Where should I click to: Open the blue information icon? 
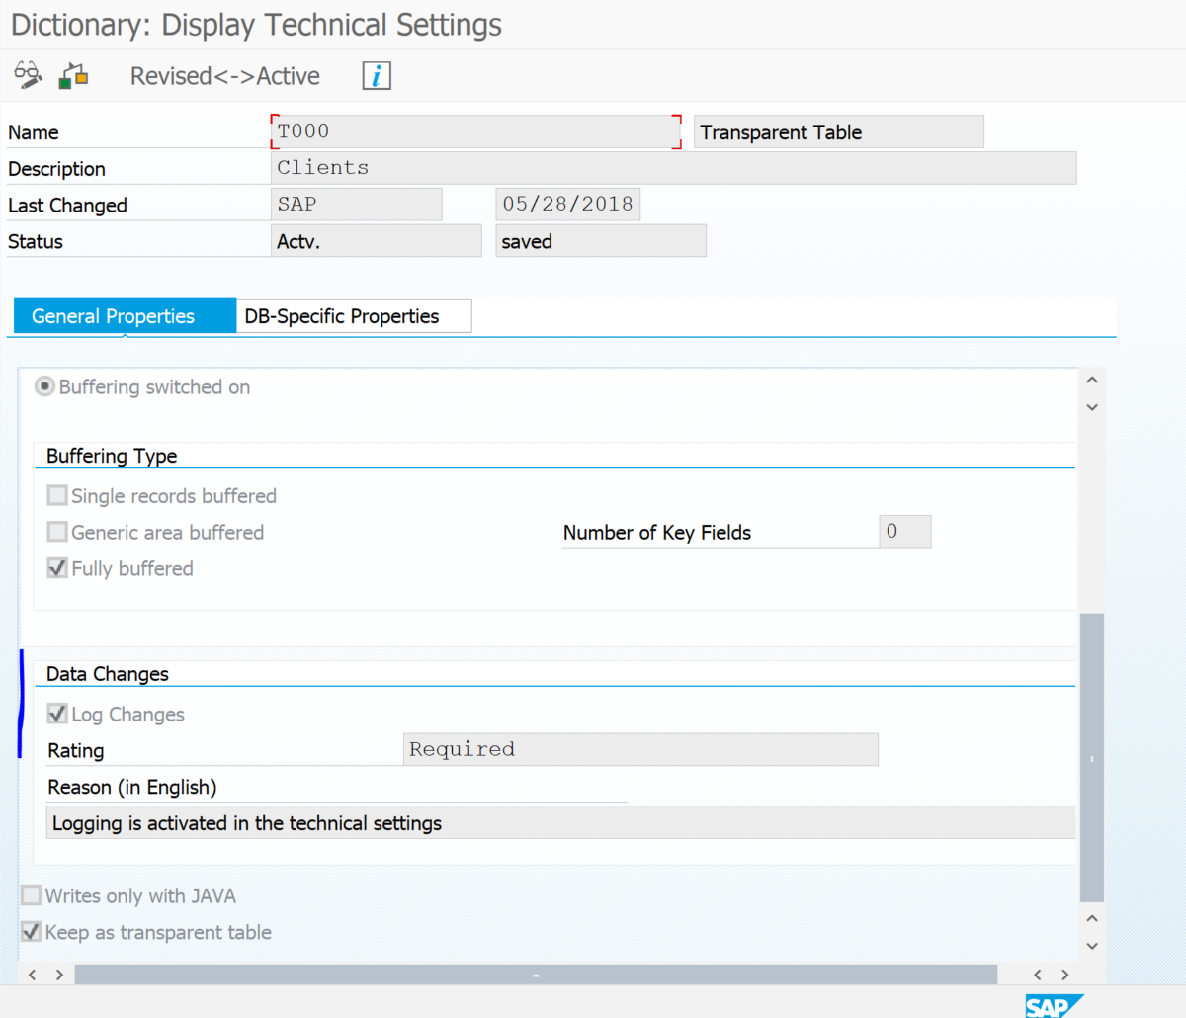click(x=376, y=75)
